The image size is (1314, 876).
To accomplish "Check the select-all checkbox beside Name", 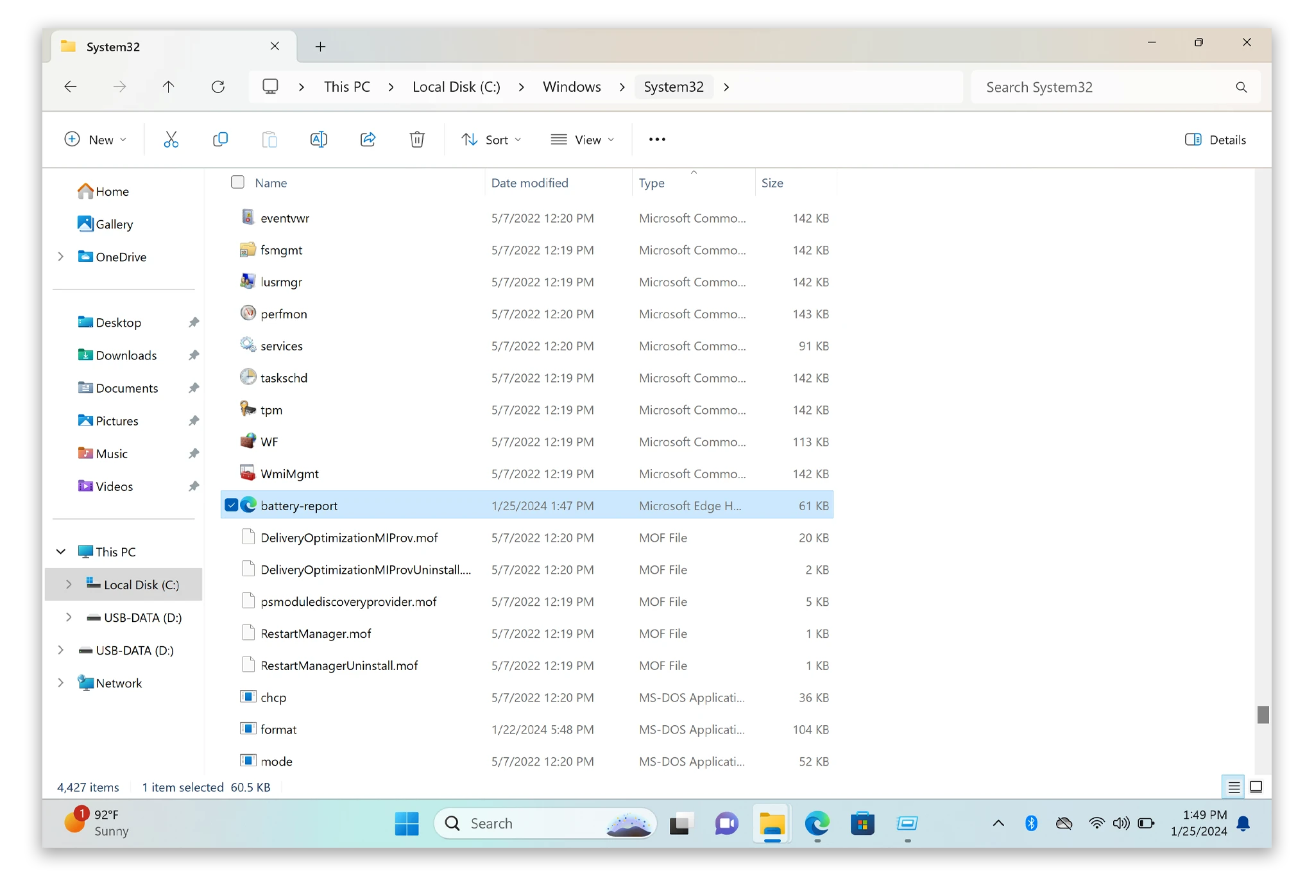I will click(237, 182).
